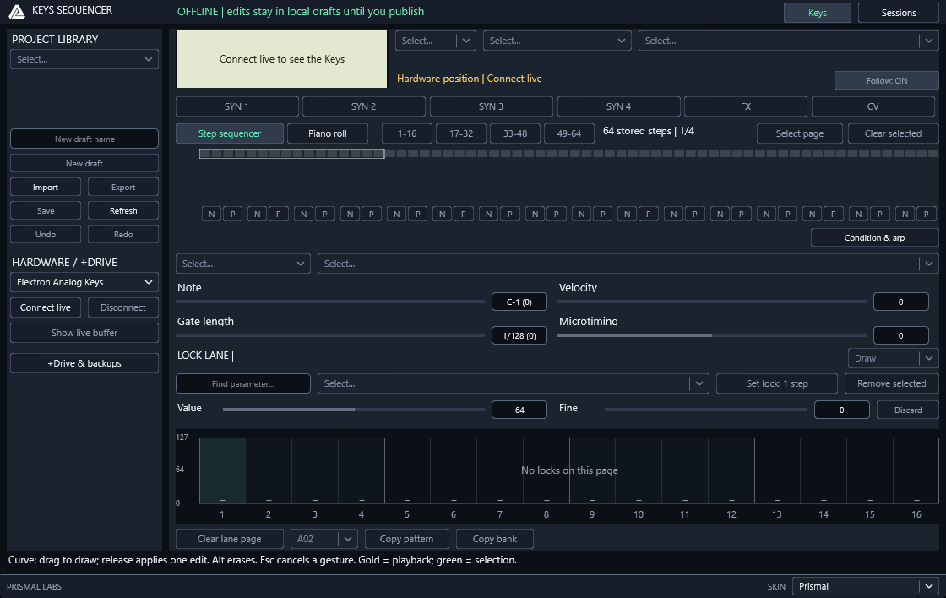The height and width of the screenshot is (598, 946).
Task: Click the lock Value slider
Action: 354,410
